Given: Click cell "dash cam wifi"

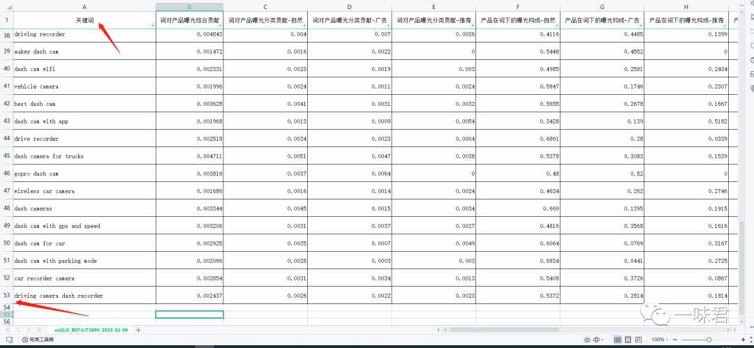Looking at the screenshot, I should pyautogui.click(x=84, y=69).
